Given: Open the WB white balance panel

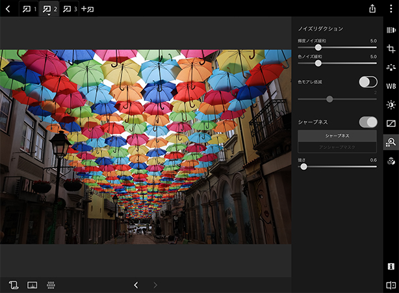Looking at the screenshot, I should pyautogui.click(x=391, y=86).
